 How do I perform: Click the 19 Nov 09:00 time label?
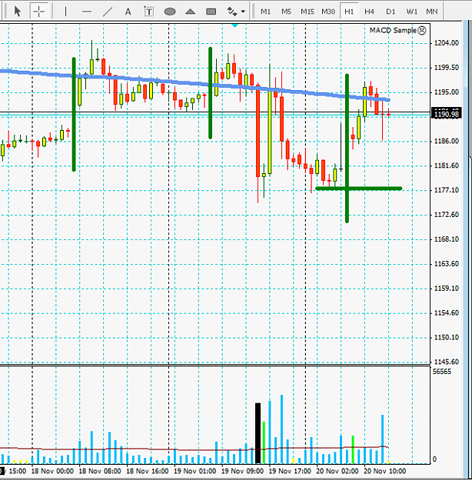(242, 471)
